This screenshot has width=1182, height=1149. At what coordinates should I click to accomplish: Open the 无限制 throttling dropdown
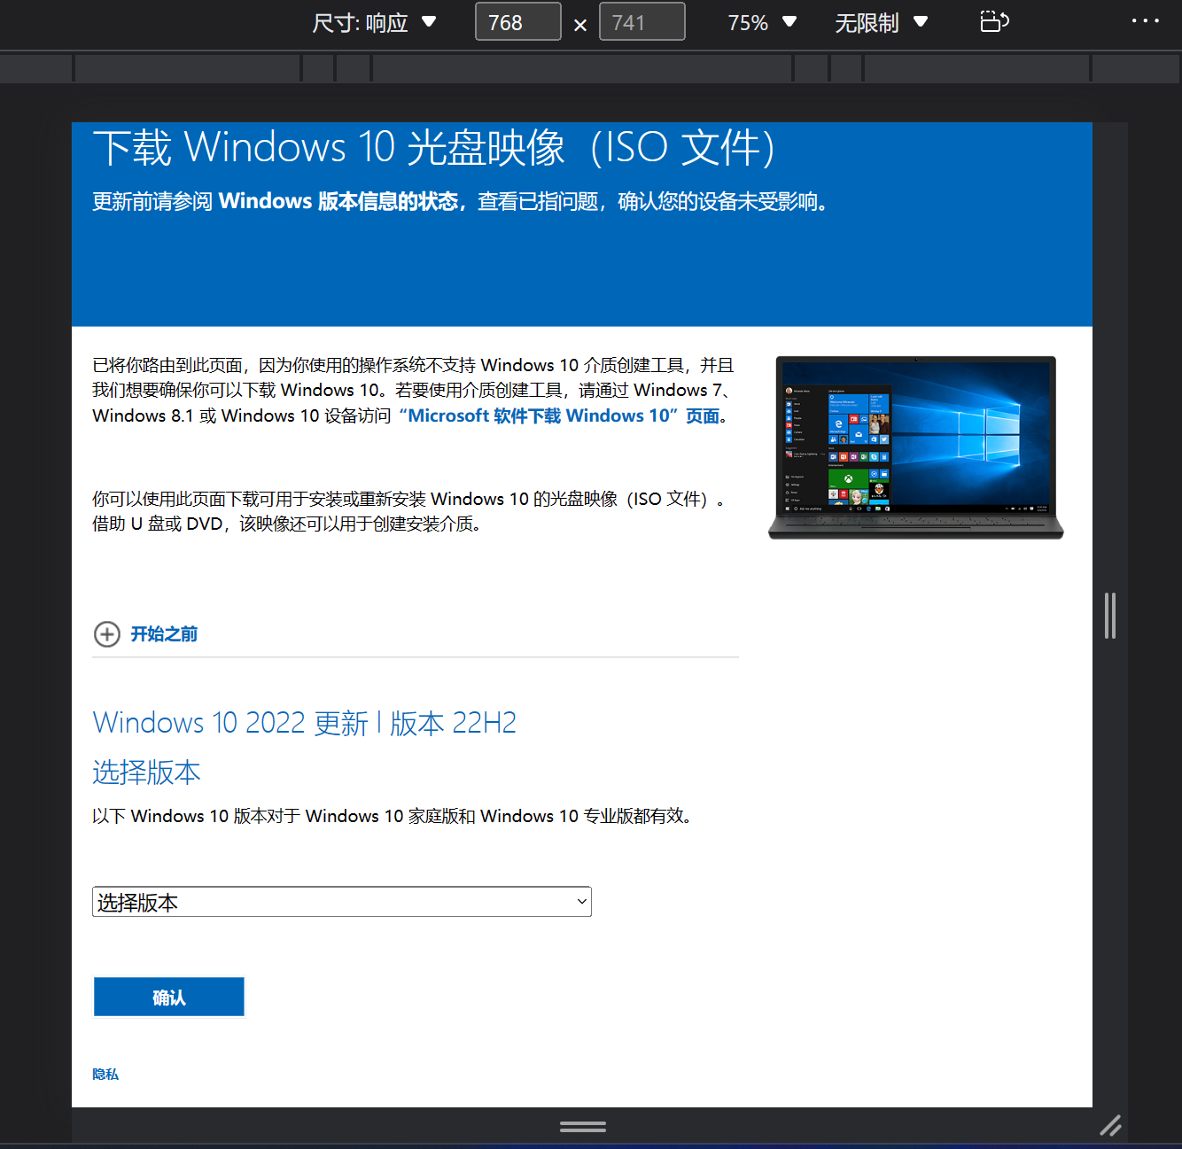881,22
